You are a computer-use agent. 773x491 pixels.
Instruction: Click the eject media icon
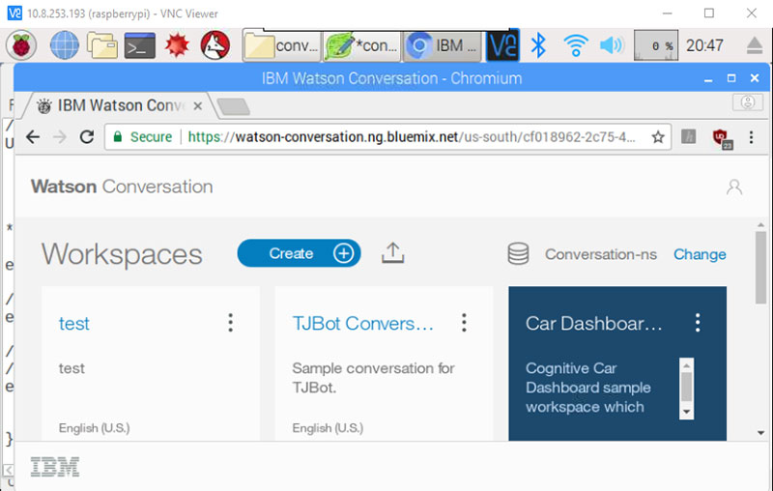point(755,45)
